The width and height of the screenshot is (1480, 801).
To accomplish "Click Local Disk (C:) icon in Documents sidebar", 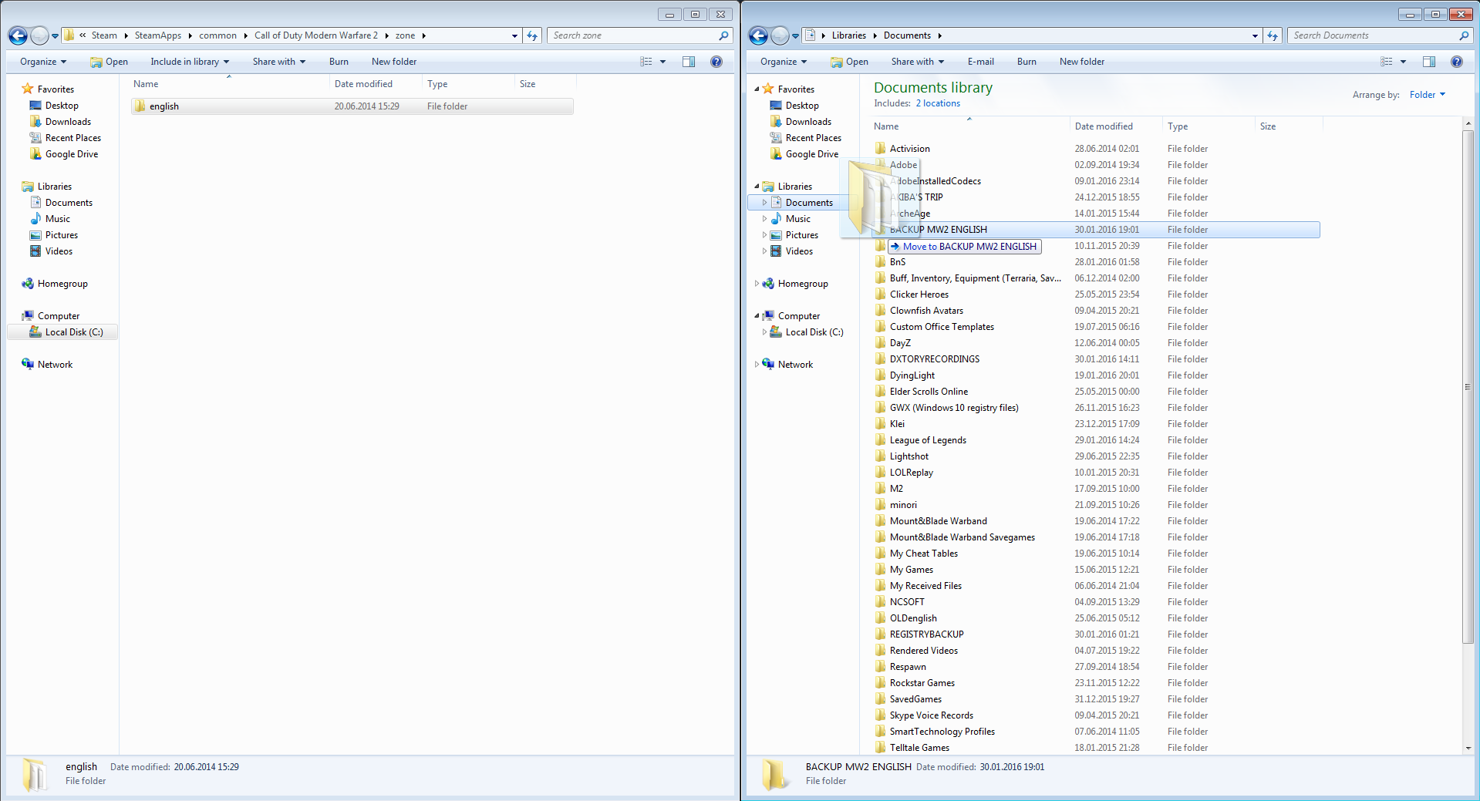I will (x=776, y=332).
